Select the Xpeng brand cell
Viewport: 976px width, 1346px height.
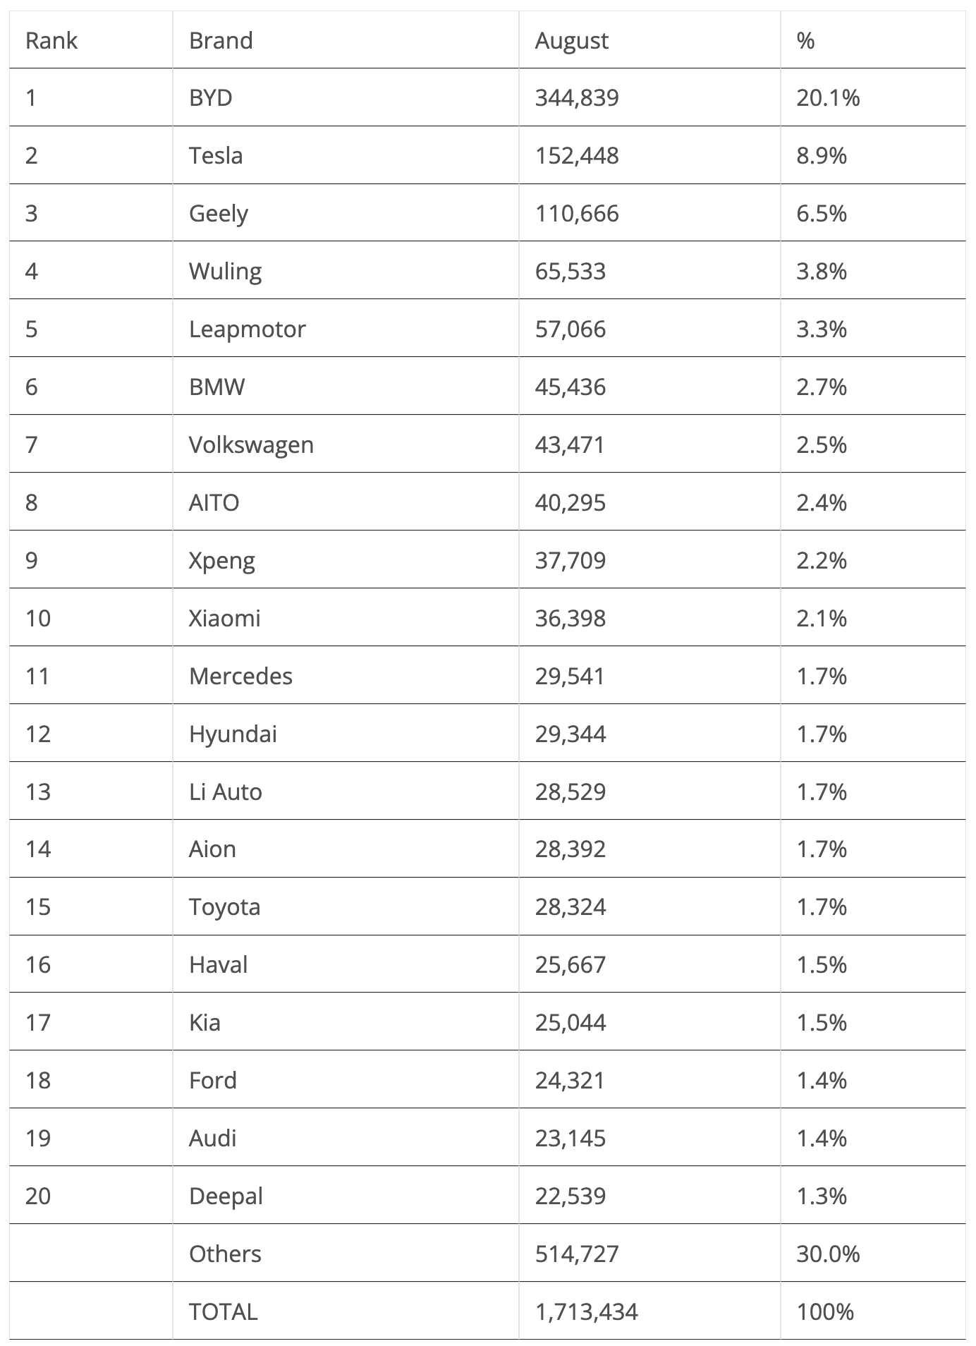point(222,560)
